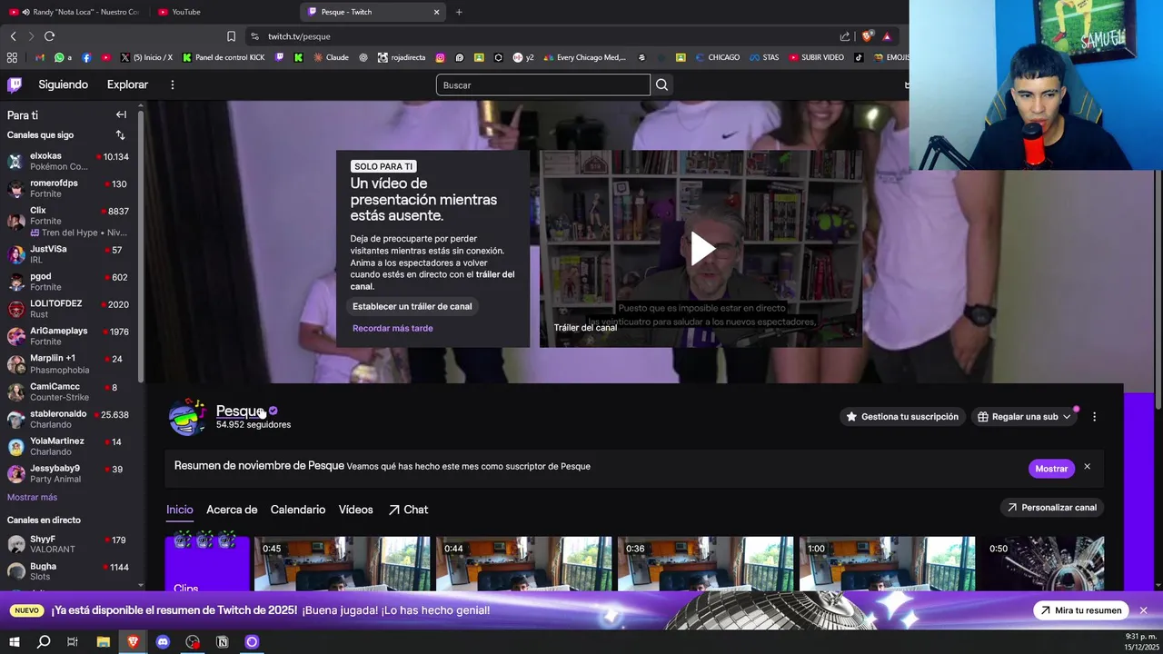Click Recordar más tarde link
The height and width of the screenshot is (654, 1163).
point(393,328)
